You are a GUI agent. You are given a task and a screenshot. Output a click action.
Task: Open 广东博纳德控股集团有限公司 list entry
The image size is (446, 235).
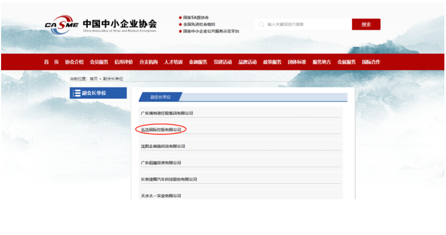167,113
